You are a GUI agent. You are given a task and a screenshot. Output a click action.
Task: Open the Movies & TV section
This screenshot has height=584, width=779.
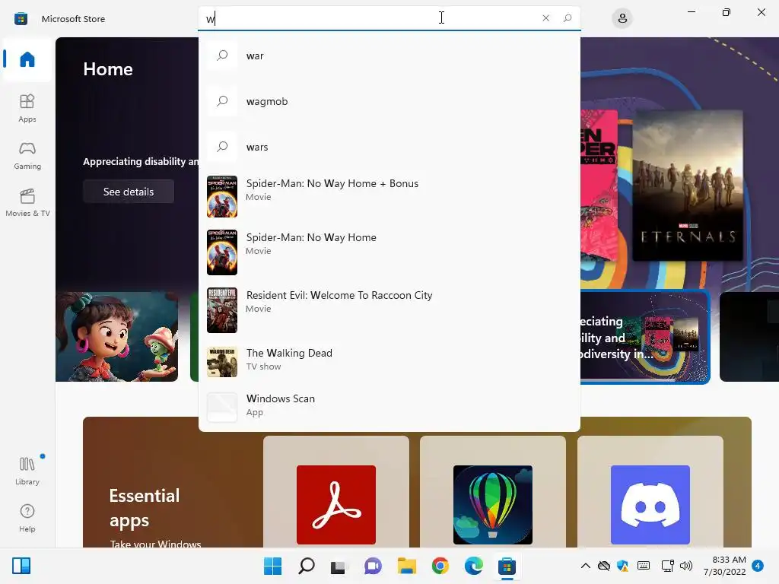click(x=27, y=202)
